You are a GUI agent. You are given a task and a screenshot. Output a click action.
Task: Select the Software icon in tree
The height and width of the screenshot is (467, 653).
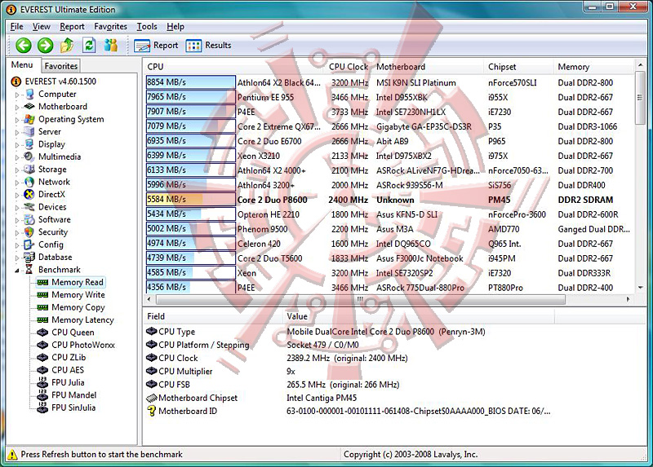pyautogui.click(x=29, y=219)
